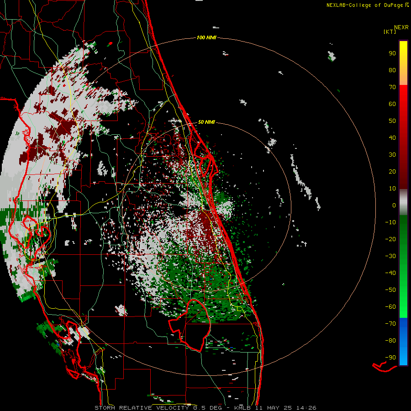Click the [KT] units label above the scale
Viewport: 411px width, 411px height.
(390, 32)
